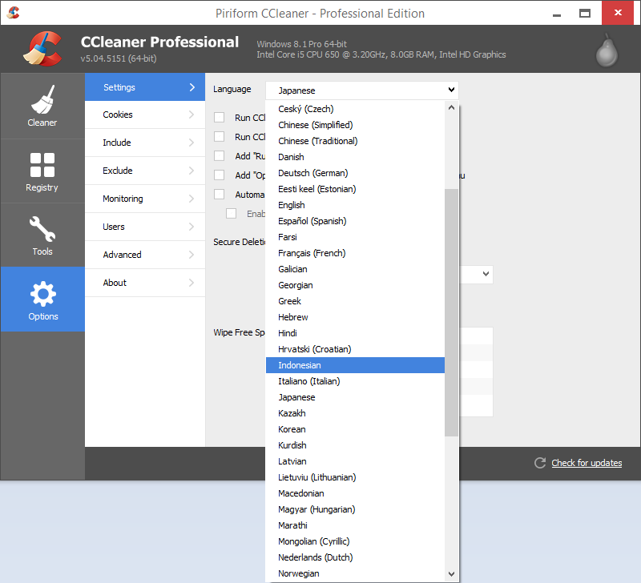Pick Kurdish from the list
The image size is (641, 583).
click(x=355, y=445)
